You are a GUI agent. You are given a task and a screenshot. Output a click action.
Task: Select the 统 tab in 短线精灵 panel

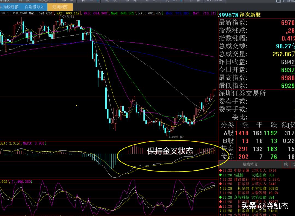click(x=286, y=165)
